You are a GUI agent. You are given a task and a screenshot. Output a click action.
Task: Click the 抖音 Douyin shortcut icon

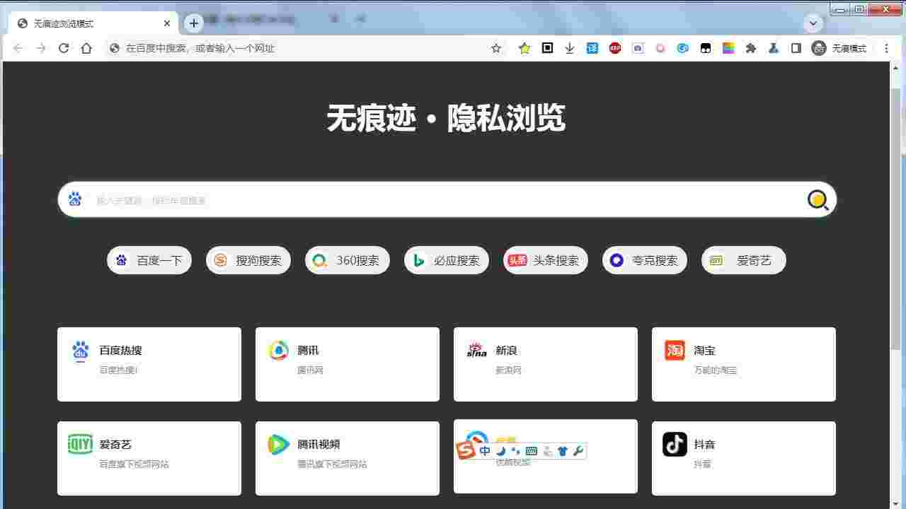pos(675,444)
